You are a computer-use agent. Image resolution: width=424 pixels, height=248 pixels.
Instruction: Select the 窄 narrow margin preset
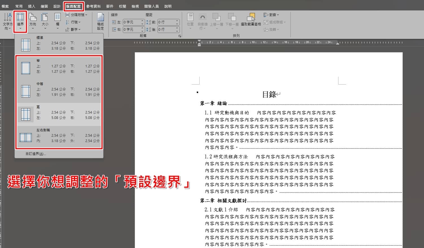point(59,68)
